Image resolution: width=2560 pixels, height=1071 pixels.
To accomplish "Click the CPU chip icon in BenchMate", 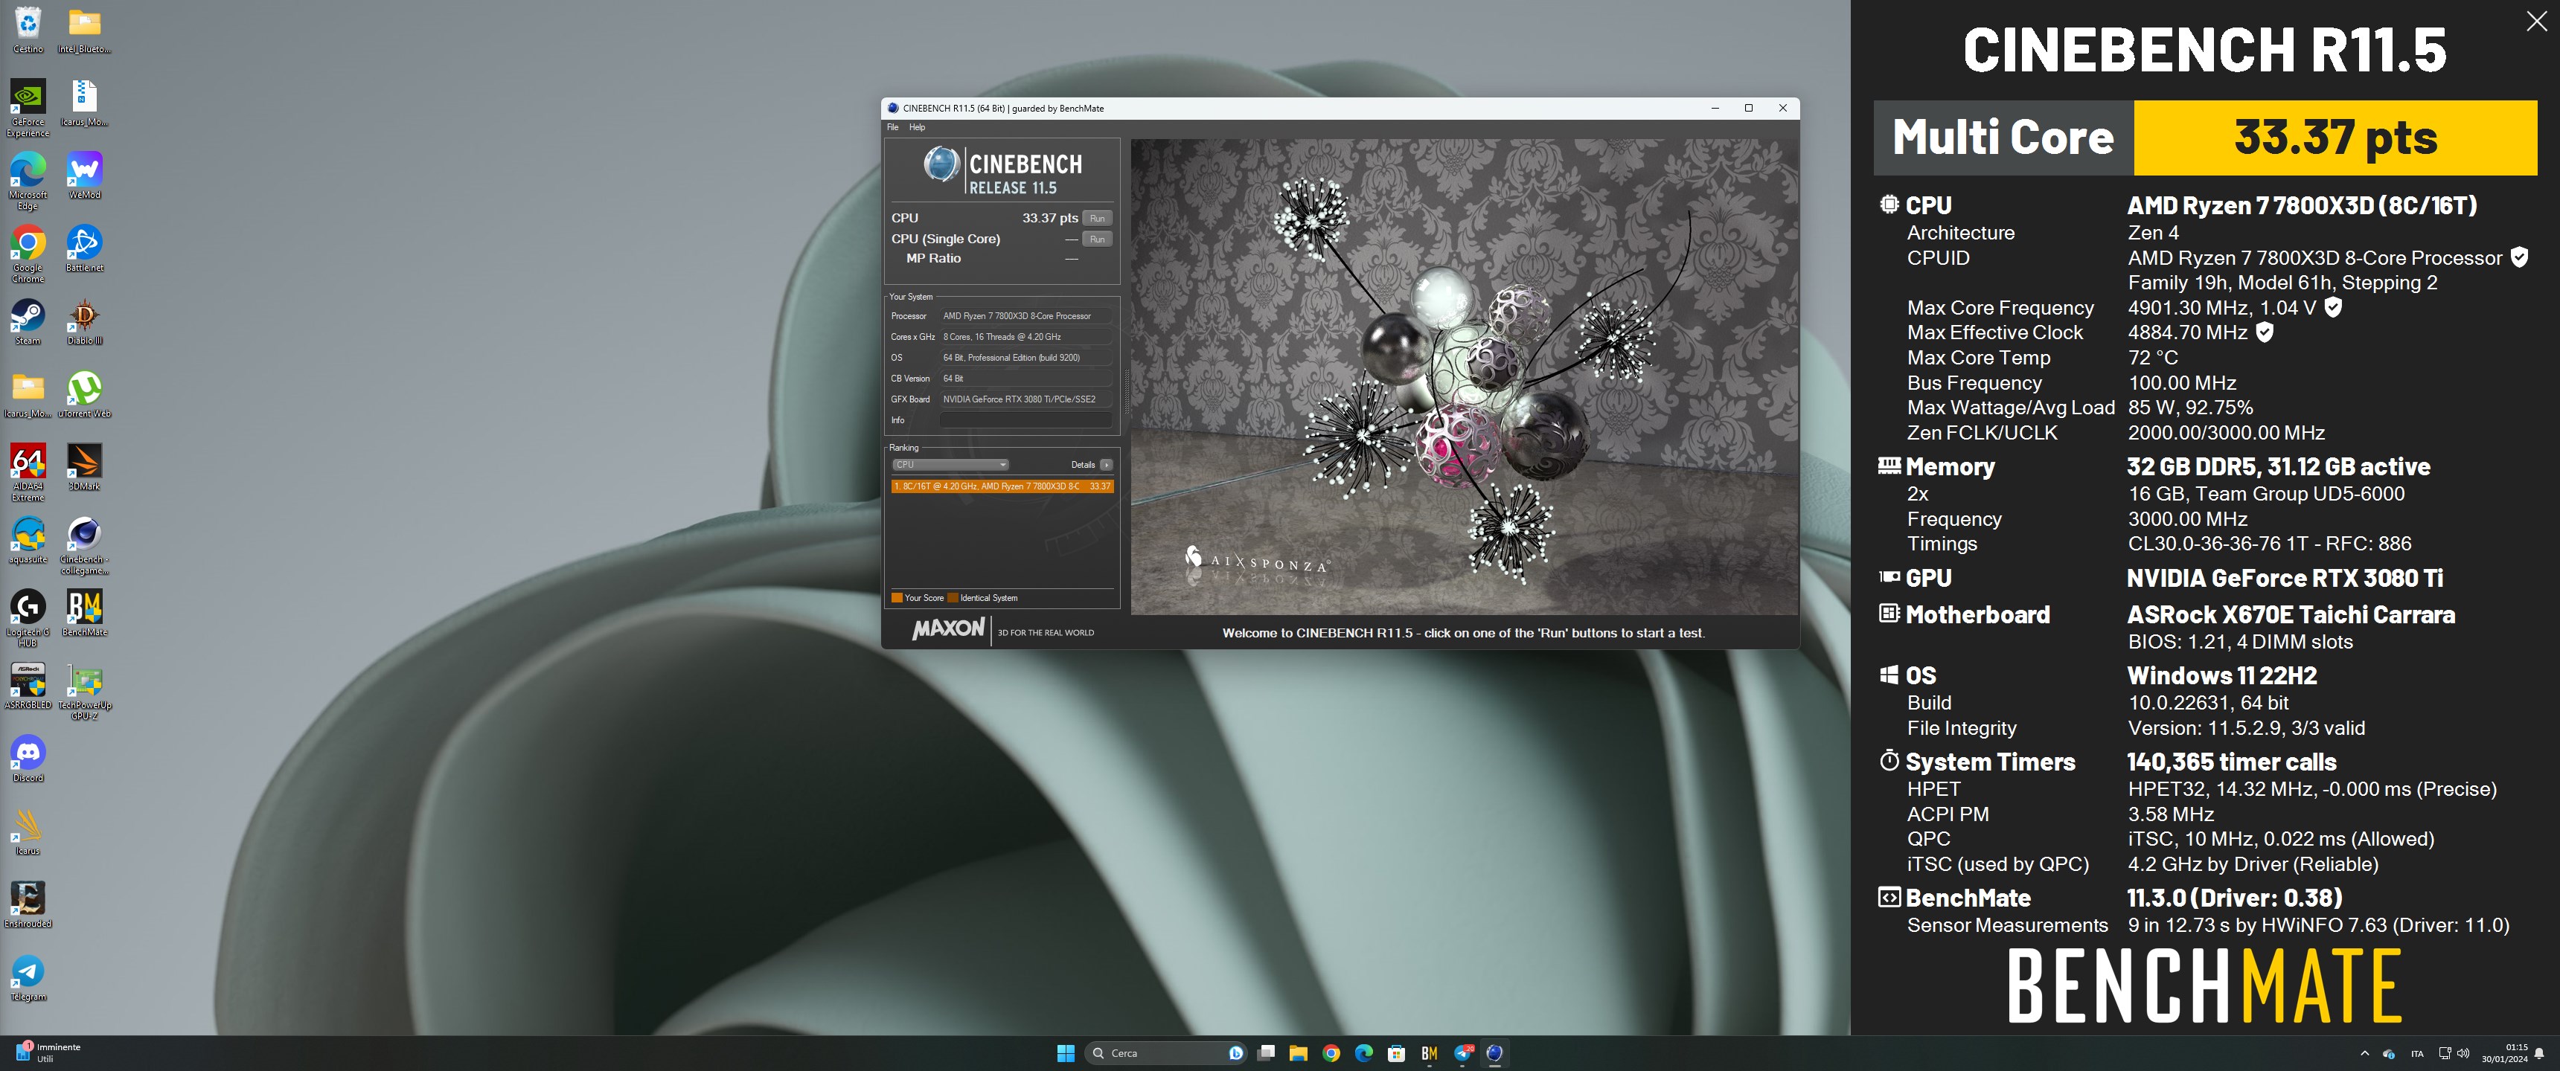I will click(x=1888, y=205).
